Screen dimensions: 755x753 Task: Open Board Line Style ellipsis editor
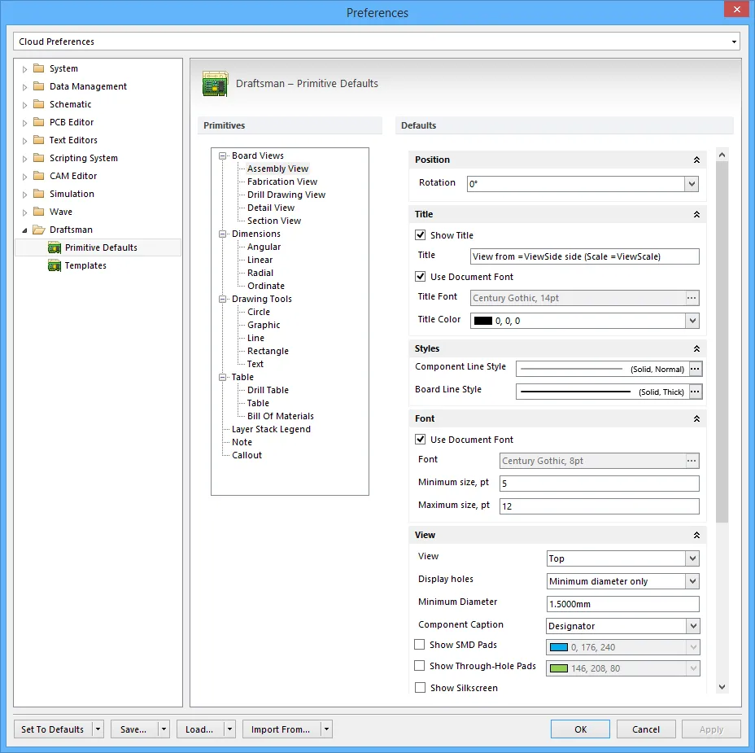696,392
